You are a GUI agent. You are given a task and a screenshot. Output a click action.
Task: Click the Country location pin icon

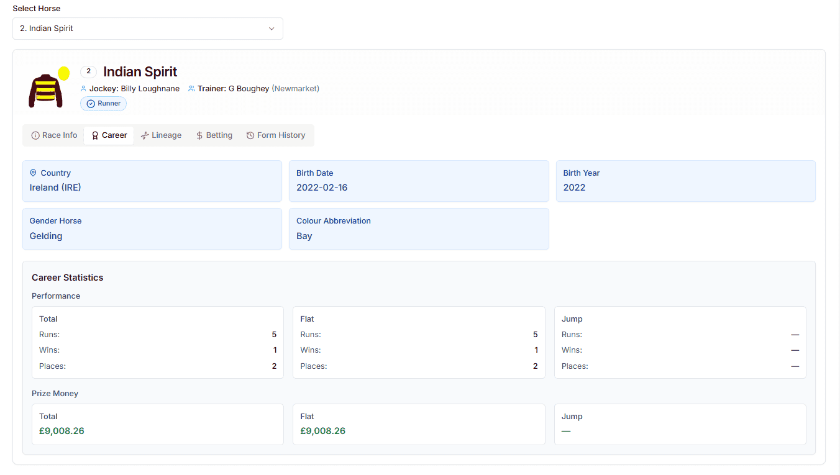pyautogui.click(x=34, y=173)
